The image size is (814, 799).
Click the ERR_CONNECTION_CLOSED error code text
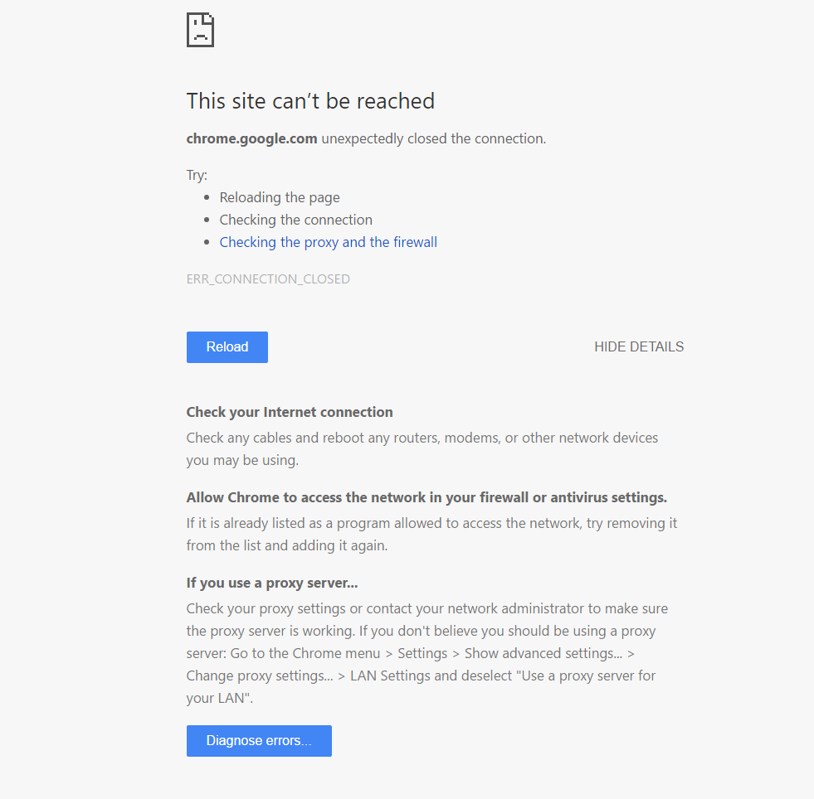[268, 279]
